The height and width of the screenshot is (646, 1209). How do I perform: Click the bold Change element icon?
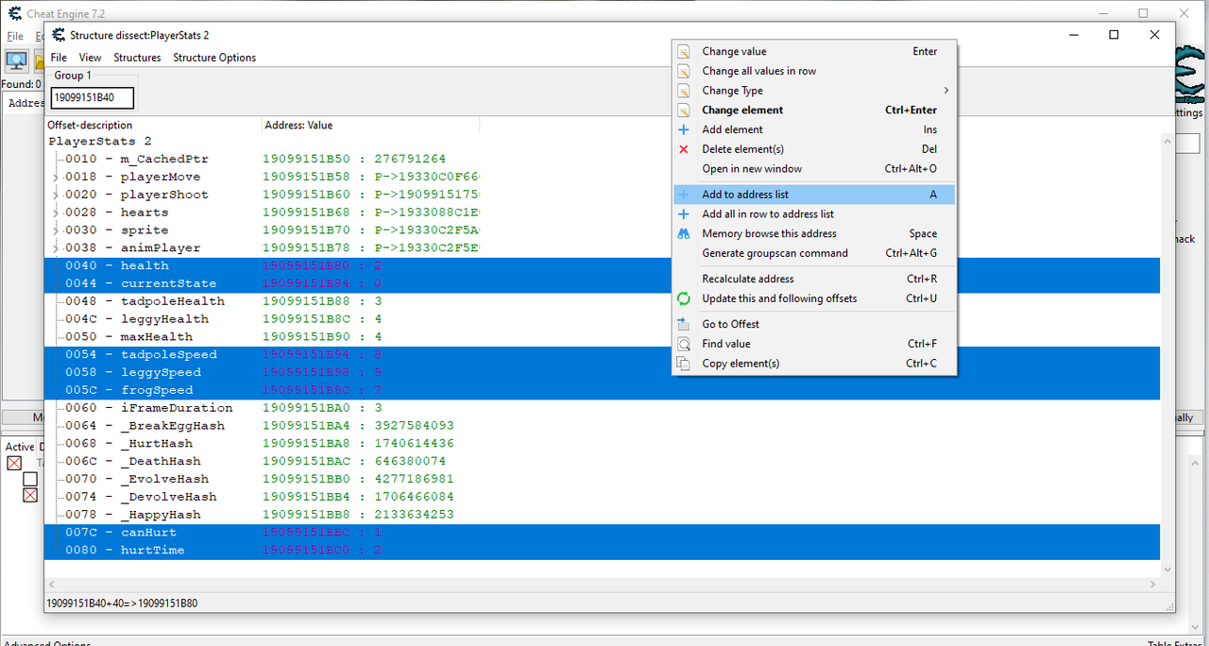[x=684, y=110]
